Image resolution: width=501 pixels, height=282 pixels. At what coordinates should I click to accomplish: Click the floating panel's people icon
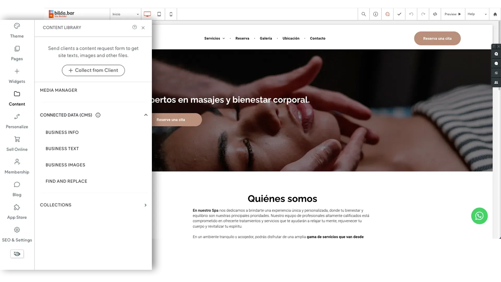click(x=496, y=82)
